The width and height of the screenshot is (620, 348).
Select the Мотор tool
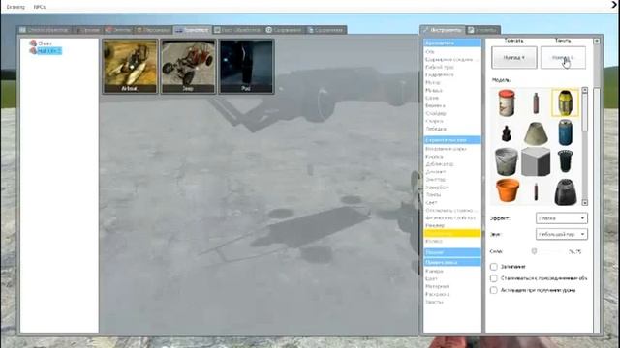(433, 82)
